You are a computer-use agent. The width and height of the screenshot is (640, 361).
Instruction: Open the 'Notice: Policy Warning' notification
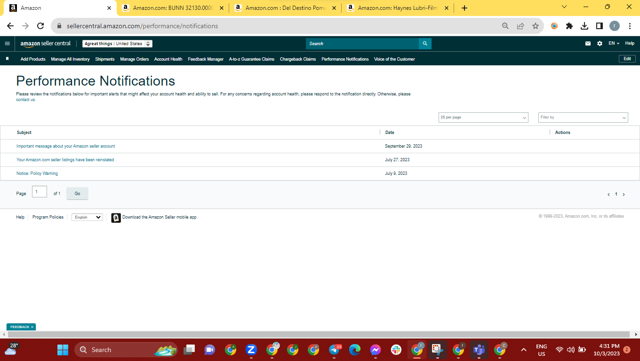[37, 173]
